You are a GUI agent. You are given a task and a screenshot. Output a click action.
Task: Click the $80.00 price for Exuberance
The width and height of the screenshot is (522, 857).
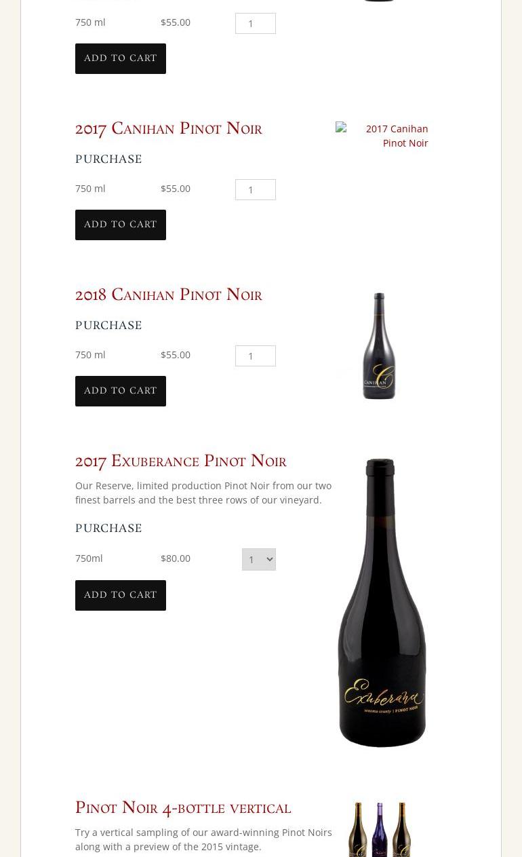coord(176,558)
